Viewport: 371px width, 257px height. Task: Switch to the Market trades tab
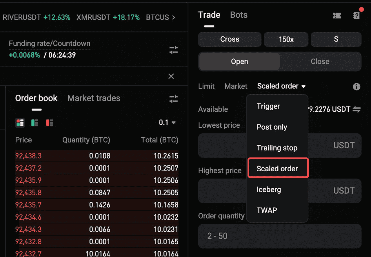coord(94,98)
